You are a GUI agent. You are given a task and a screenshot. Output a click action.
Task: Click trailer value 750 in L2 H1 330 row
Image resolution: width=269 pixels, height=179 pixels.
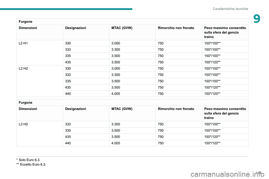pos(161,43)
